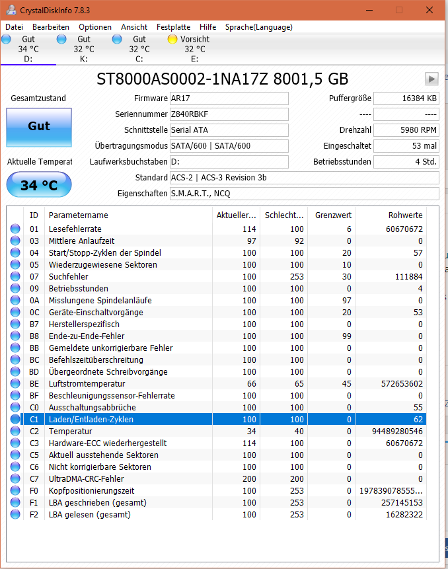Open the Sprache(Language) menu
Viewport: 448px width, 569px height.
click(x=258, y=27)
